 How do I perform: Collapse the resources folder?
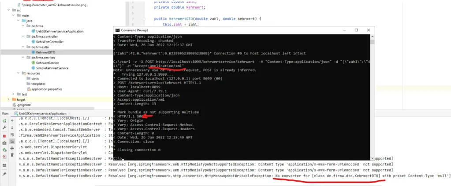[x=18, y=73]
